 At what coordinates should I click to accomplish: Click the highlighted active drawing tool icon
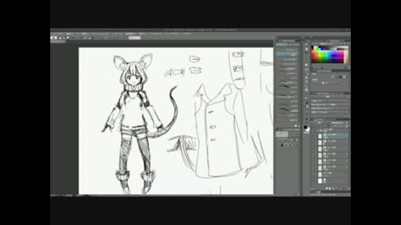(306, 69)
